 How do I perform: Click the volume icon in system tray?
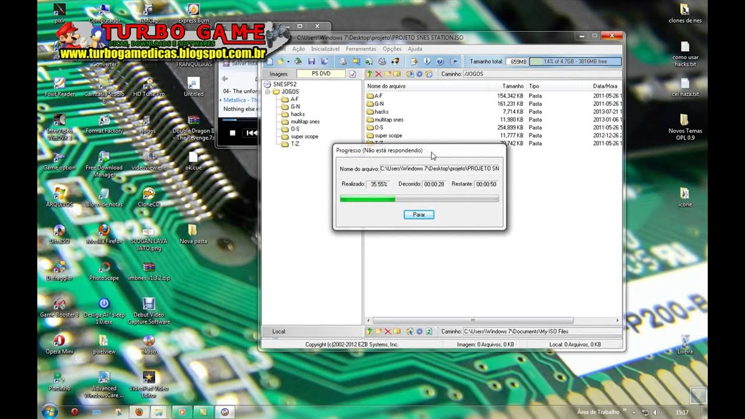pos(657,412)
